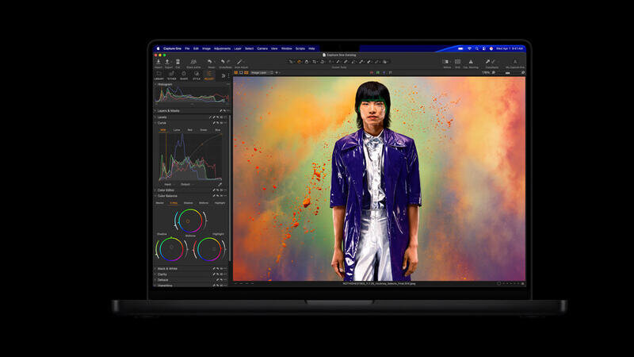The height and width of the screenshot is (357, 634).
Task: Open the Camera menu in menu bar
Action: click(x=262, y=48)
